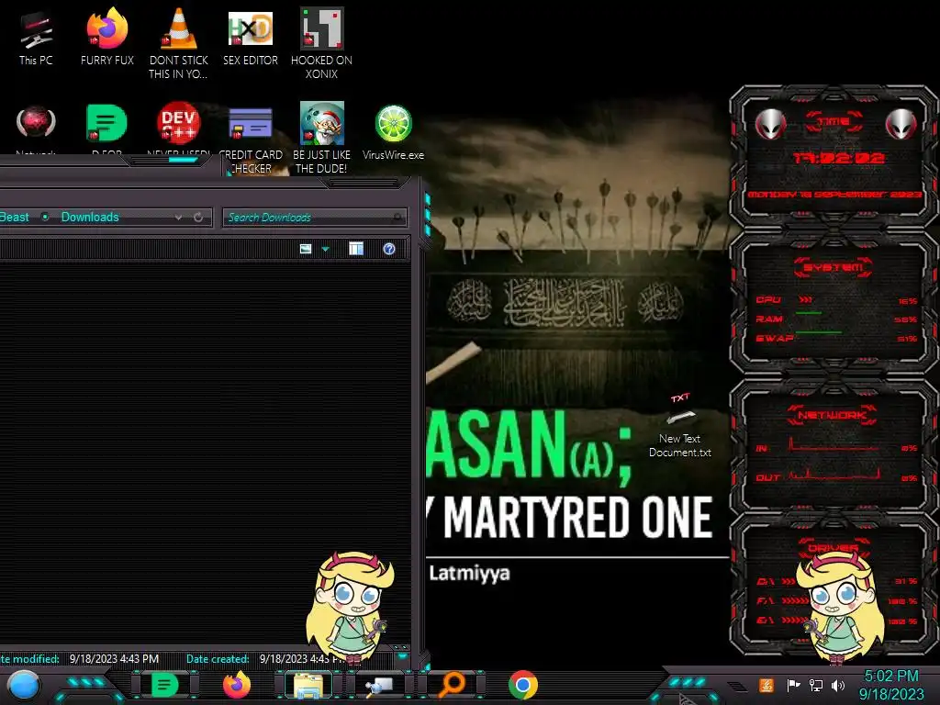Launch the FURRY FUX Firefox desktop shortcut
The height and width of the screenshot is (705, 940).
click(106, 37)
